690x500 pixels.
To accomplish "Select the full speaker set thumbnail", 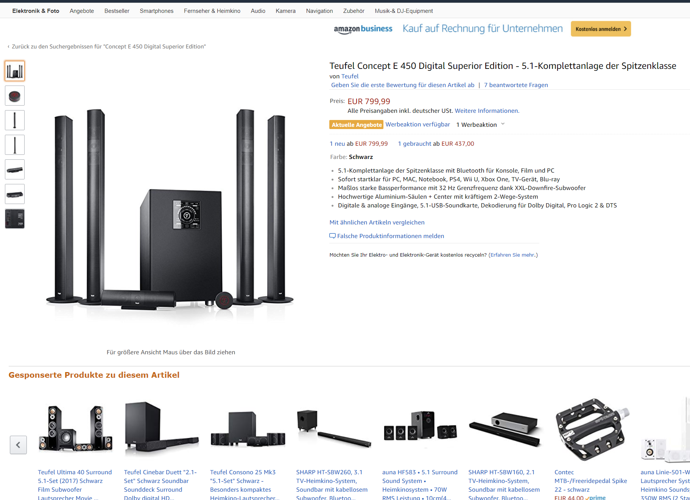I will 15,71.
